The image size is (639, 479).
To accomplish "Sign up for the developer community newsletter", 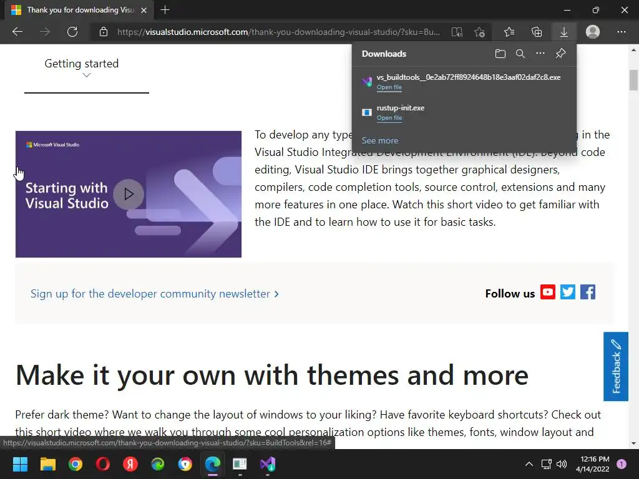I will pyautogui.click(x=155, y=294).
